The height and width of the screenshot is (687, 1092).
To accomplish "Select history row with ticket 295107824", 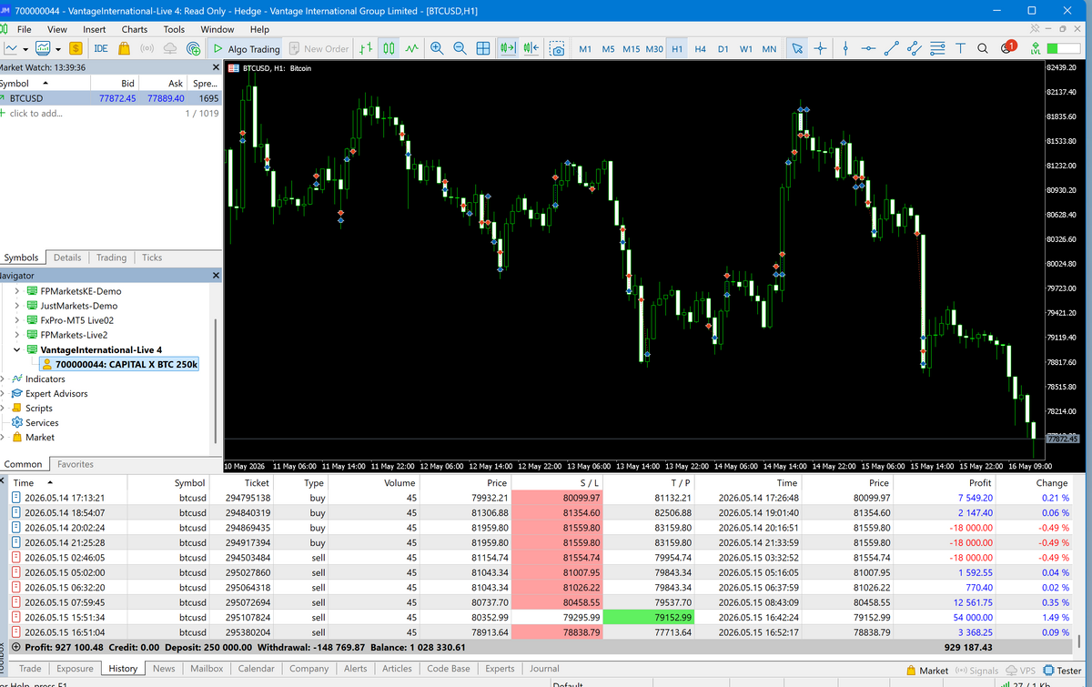I will (x=543, y=616).
